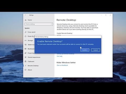Click the Power & sleep icon

(25, 36)
